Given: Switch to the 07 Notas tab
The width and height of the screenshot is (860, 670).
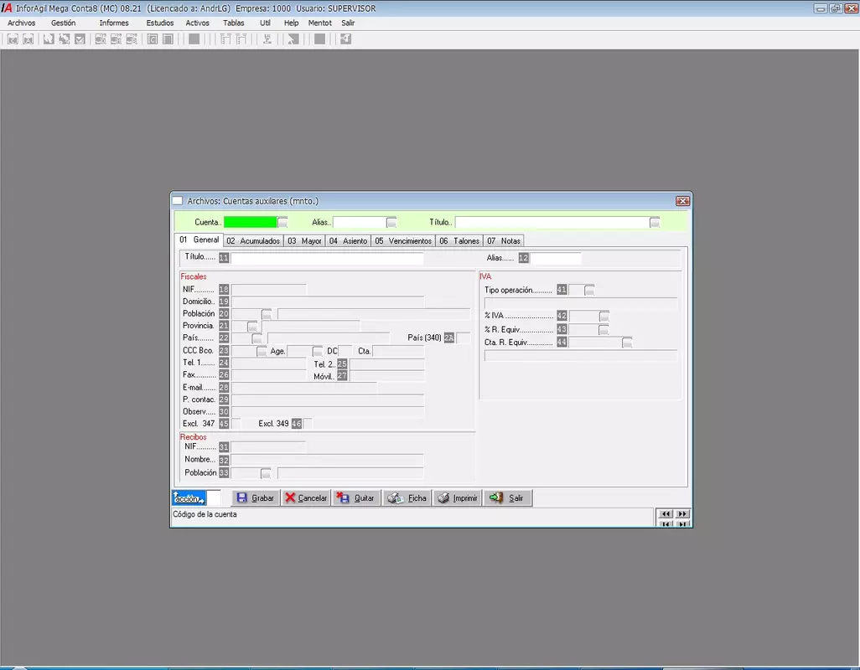Looking at the screenshot, I should [x=504, y=241].
